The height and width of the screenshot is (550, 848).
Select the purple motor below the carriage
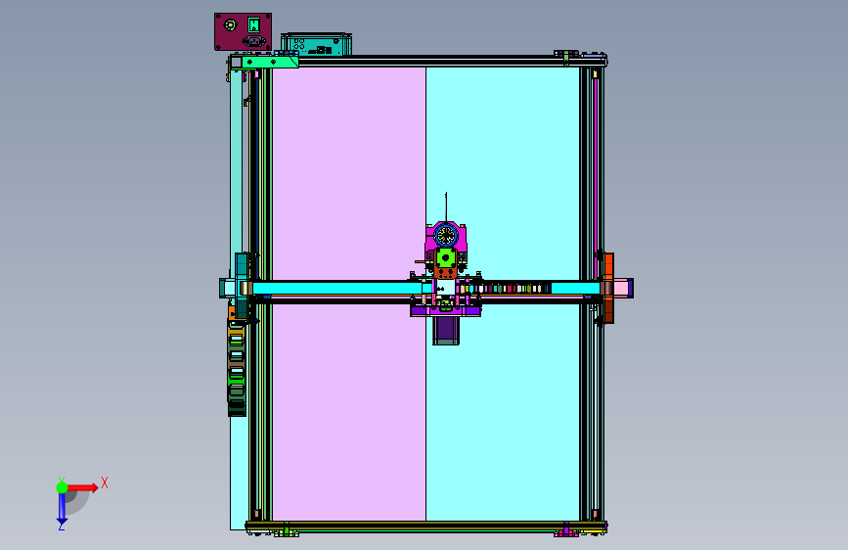click(446, 330)
